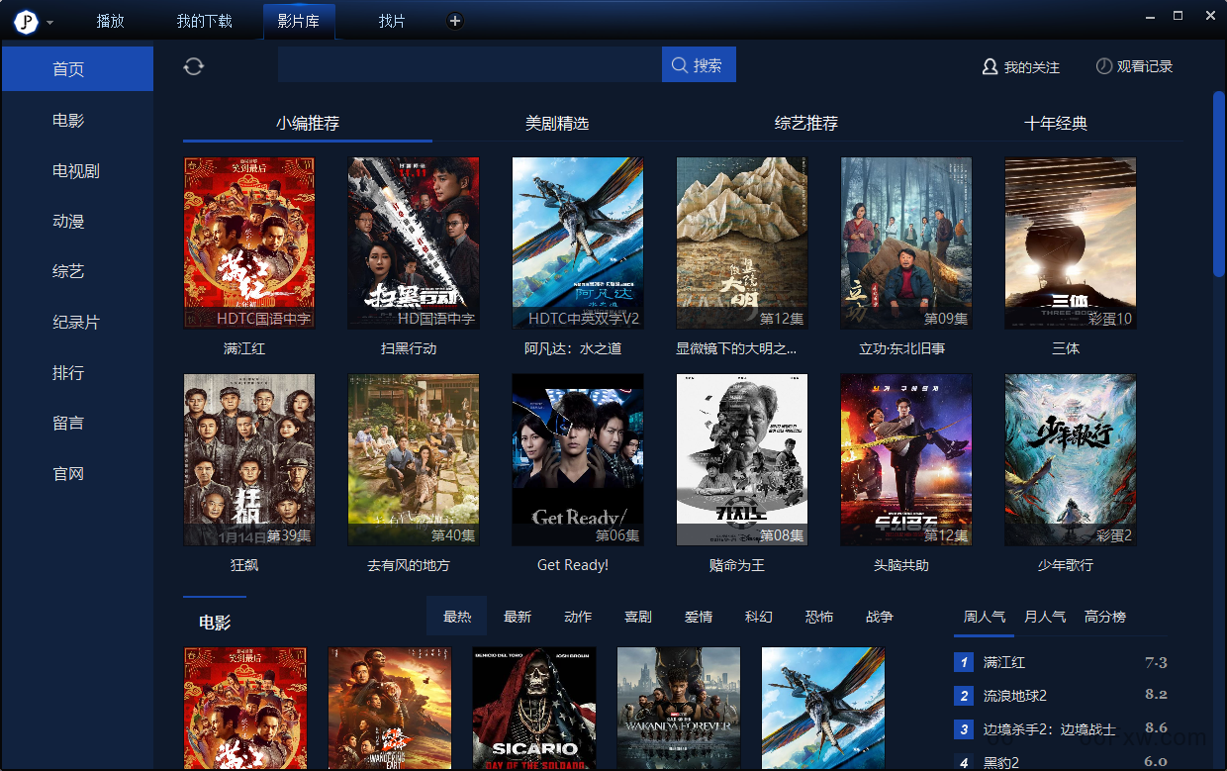The image size is (1227, 771).
Task: Open 排行 in the sidebar
Action: tap(68, 373)
